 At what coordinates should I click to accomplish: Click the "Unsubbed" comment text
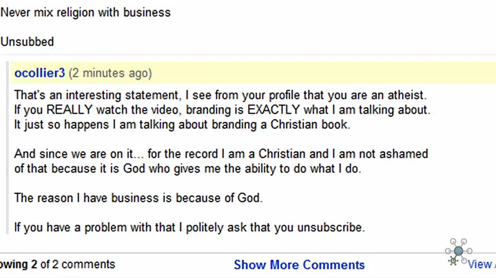[x=27, y=42]
